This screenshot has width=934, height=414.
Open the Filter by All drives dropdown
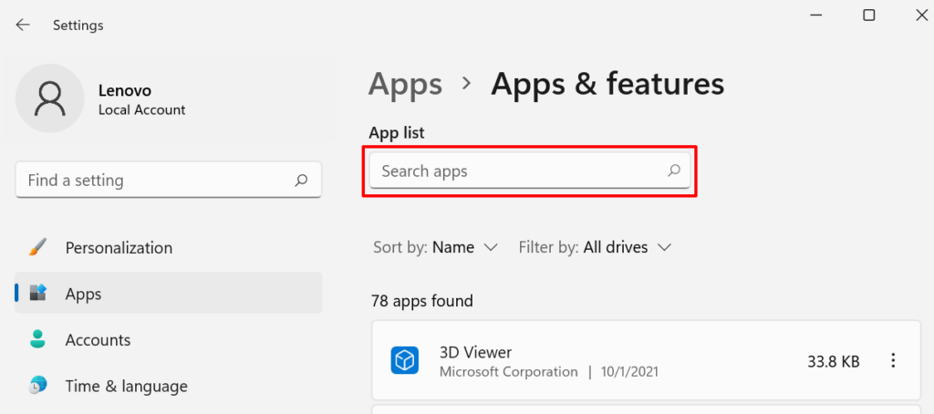click(594, 247)
